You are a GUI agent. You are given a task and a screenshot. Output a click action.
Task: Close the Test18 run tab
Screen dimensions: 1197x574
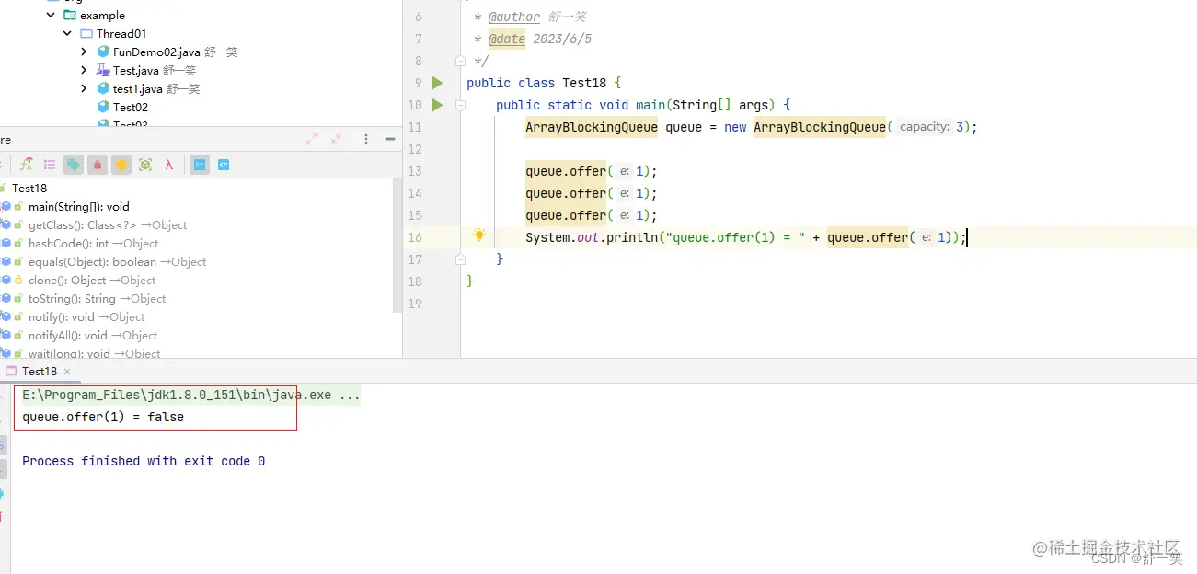point(66,372)
